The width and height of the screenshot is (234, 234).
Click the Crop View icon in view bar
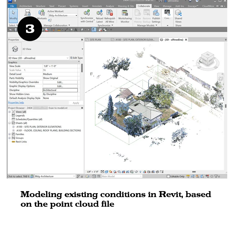point(123,172)
